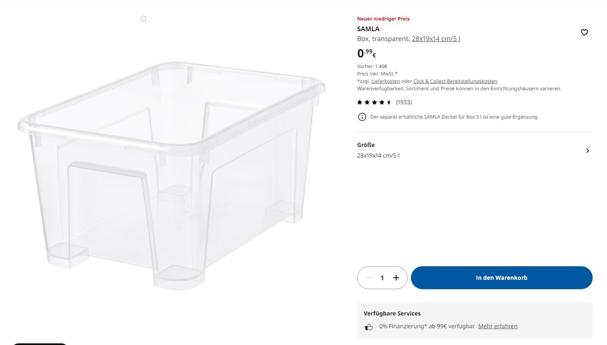607x345 pixels.
Task: Click the half-filled fifth rating star
Action: [389, 102]
